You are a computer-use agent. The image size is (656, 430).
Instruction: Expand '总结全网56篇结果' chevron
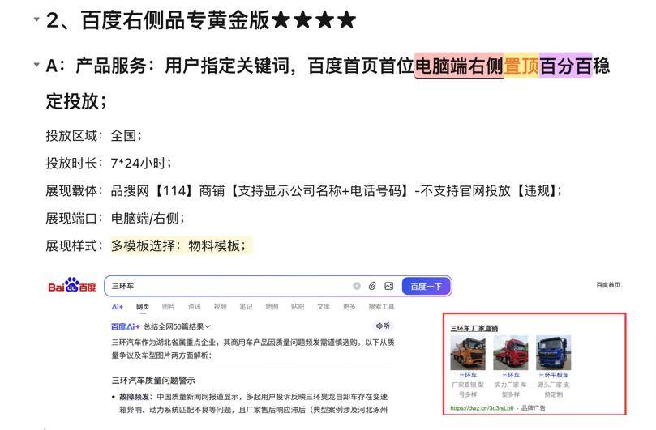click(x=208, y=327)
